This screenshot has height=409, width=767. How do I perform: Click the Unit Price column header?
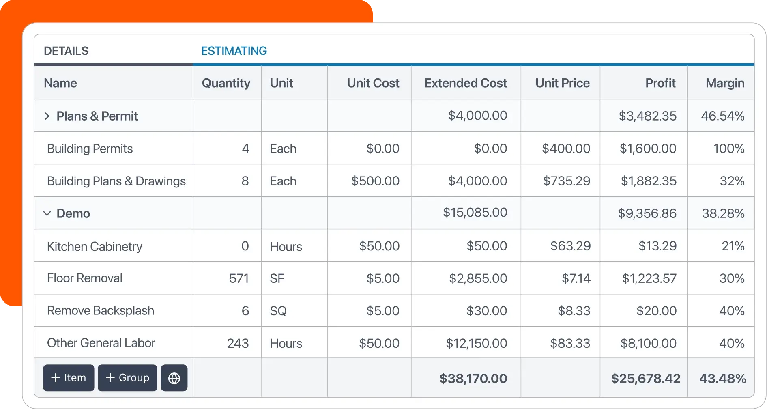pos(562,83)
